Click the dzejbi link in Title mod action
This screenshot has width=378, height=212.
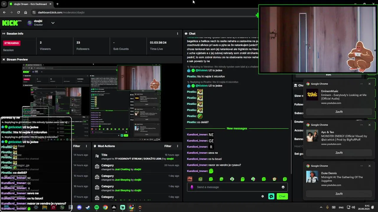point(170,159)
